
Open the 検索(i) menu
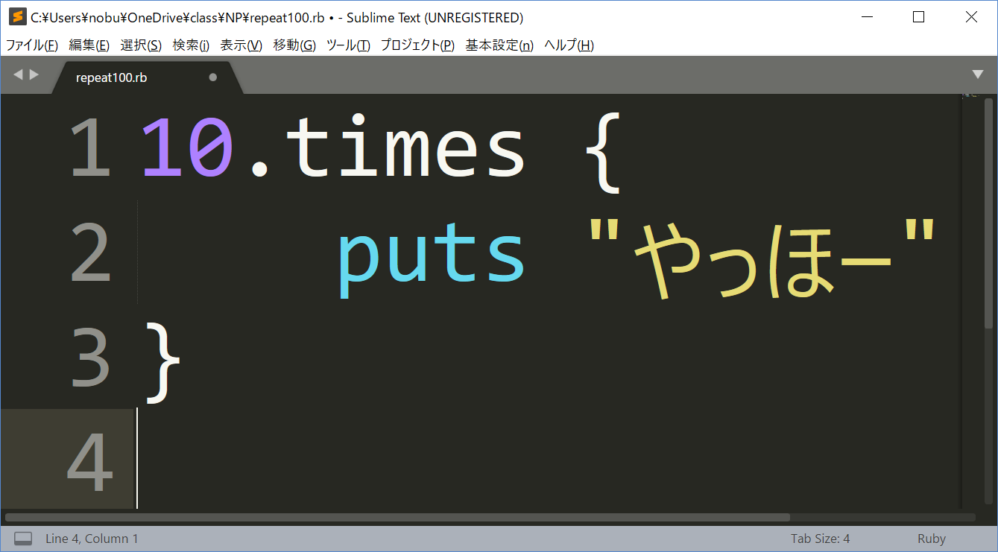coord(191,45)
